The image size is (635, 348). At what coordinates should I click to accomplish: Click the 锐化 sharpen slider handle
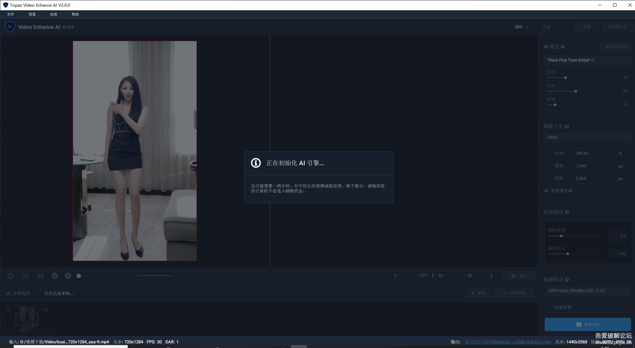tap(565, 77)
